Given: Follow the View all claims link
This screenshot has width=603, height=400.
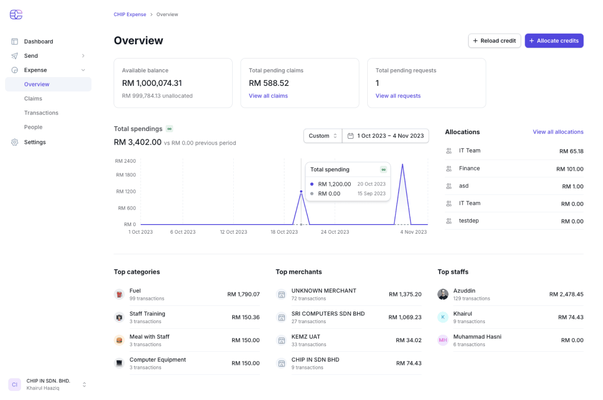Looking at the screenshot, I should pyautogui.click(x=268, y=96).
